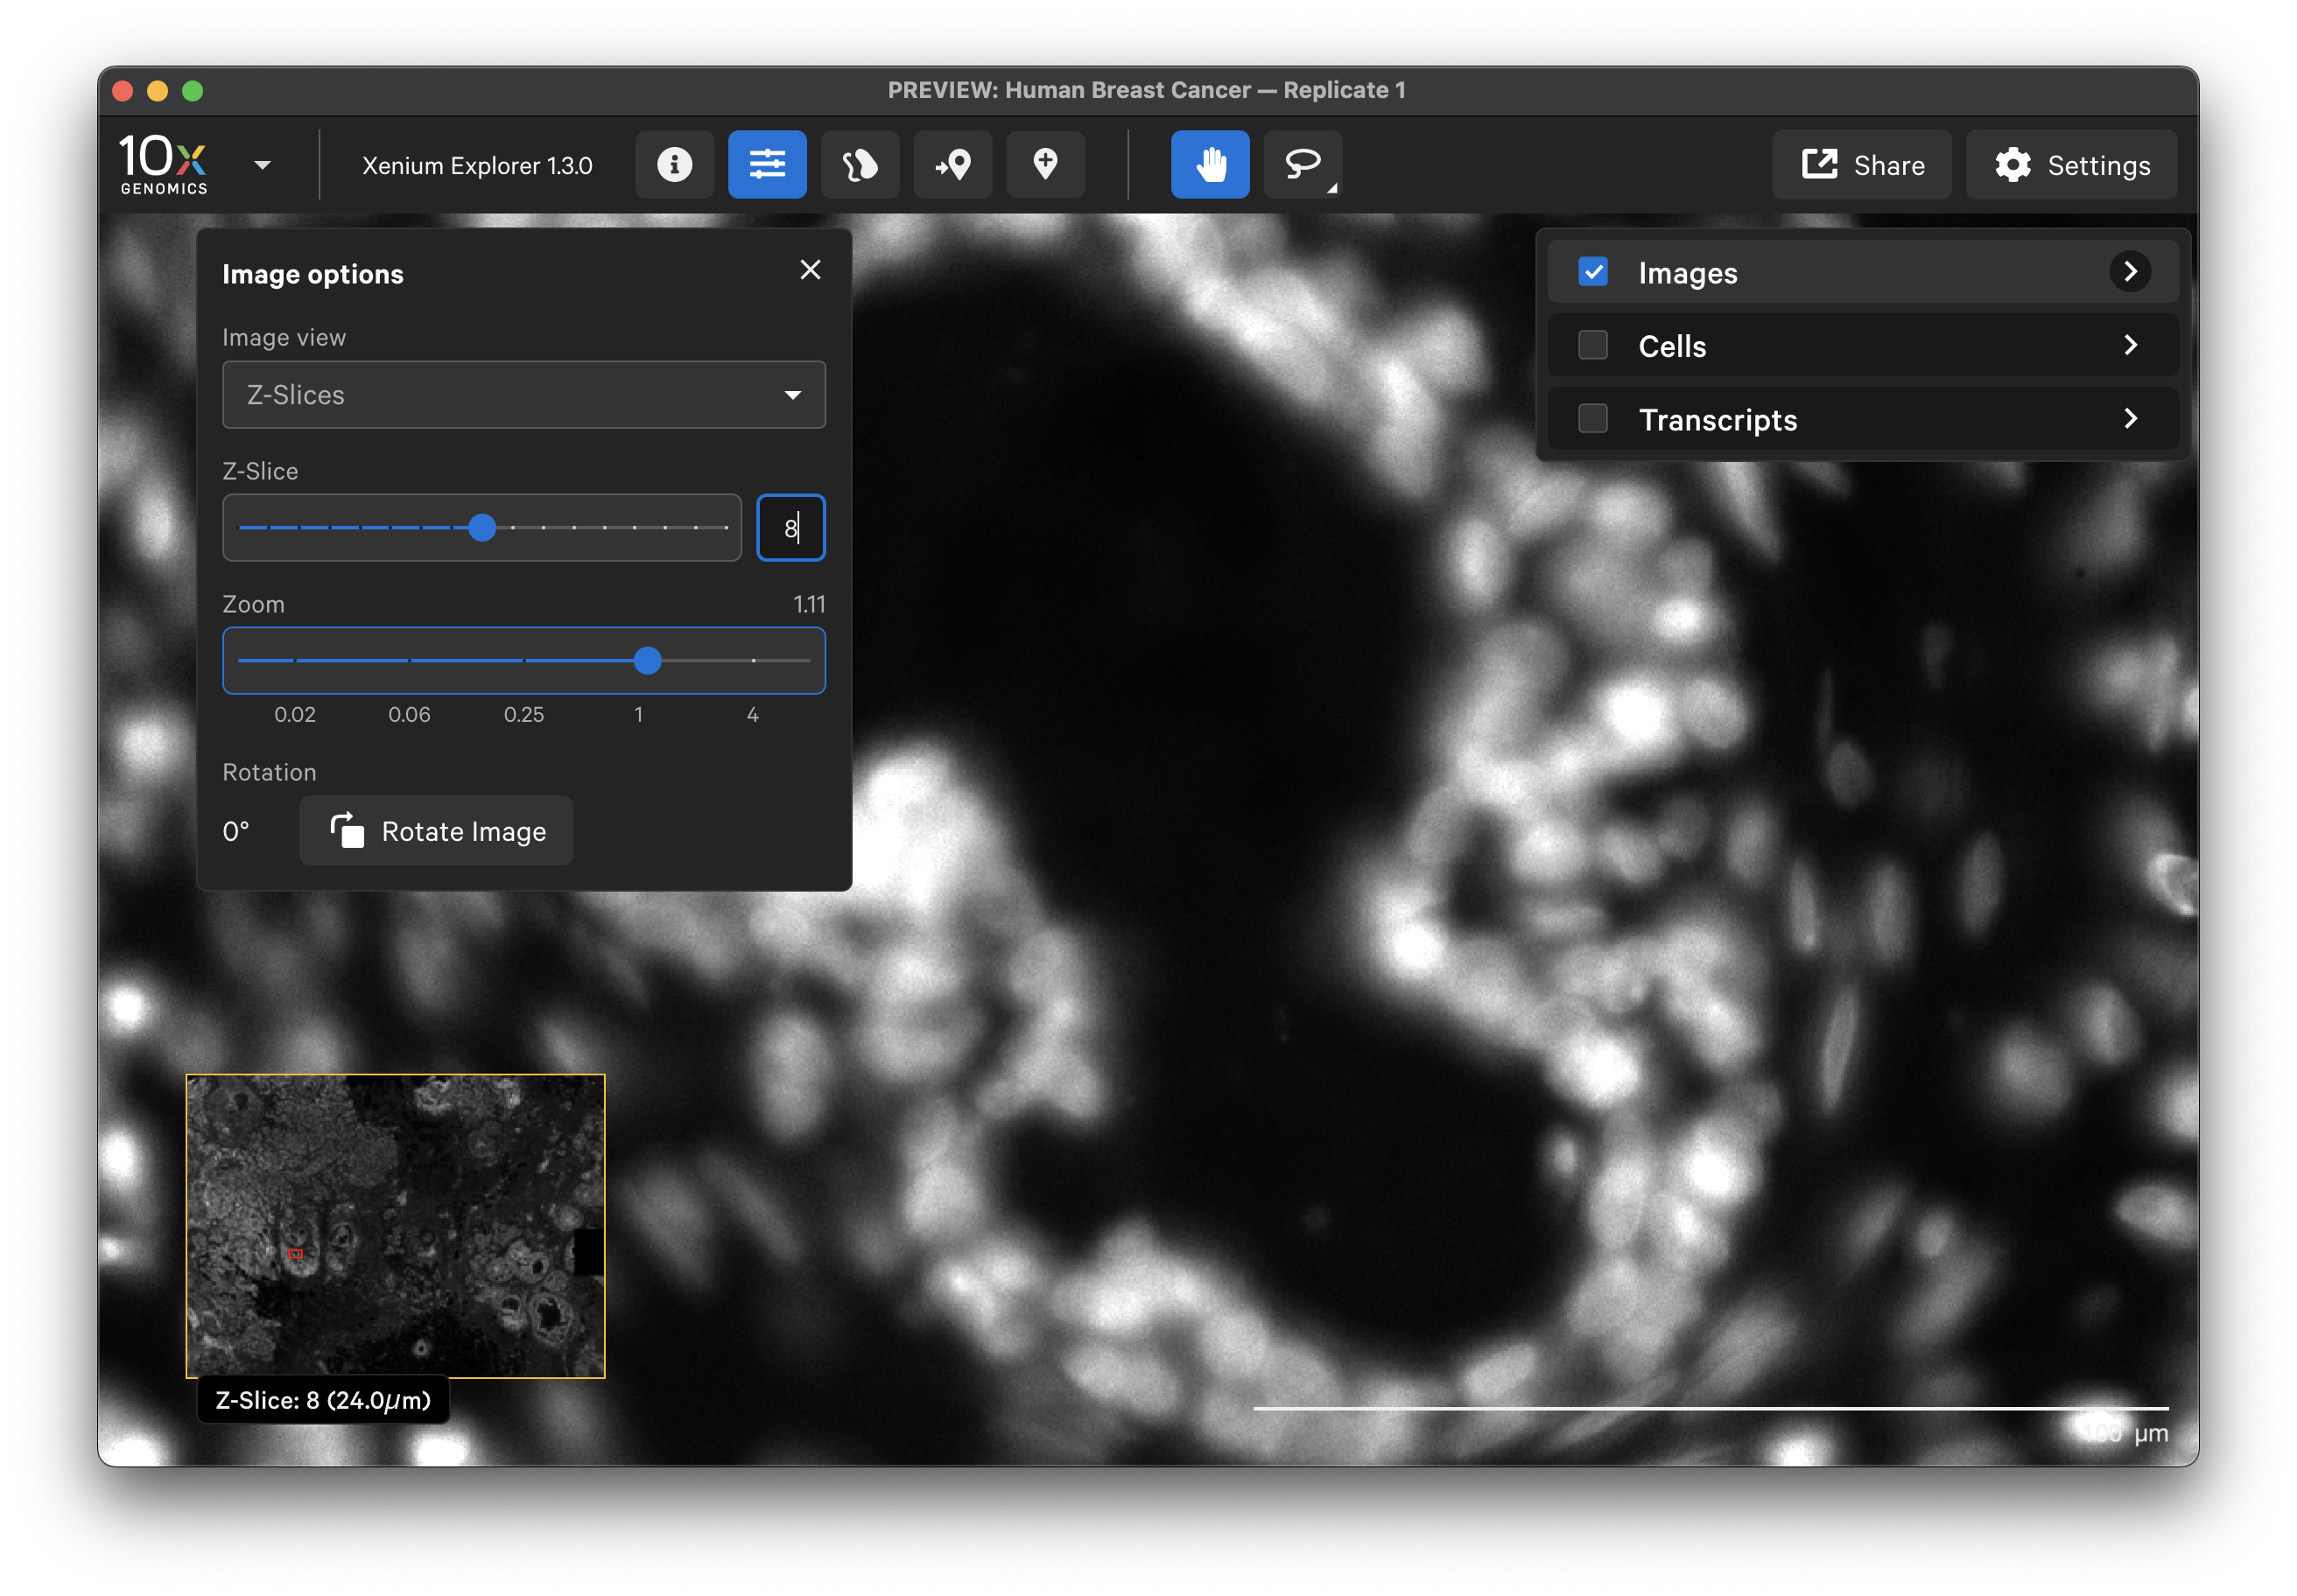Toggle the Image options sliders icon

(768, 164)
